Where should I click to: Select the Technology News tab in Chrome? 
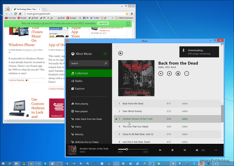point(27,9)
